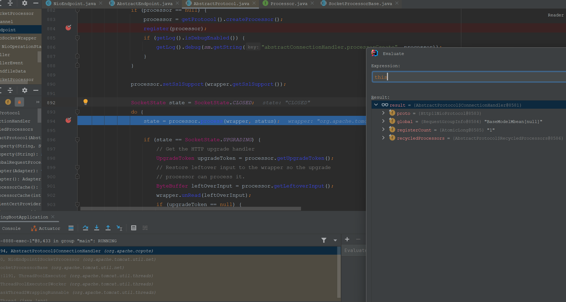Toggle the orange lock visibility filter button
Viewport: 566px width, 302px height.
click(x=19, y=102)
